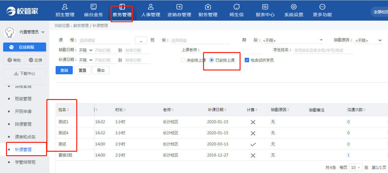
Task: Click the user avatar icon
Action: click(x=10, y=32)
